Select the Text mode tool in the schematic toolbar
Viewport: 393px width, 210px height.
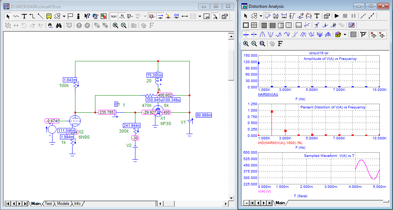point(24,16)
